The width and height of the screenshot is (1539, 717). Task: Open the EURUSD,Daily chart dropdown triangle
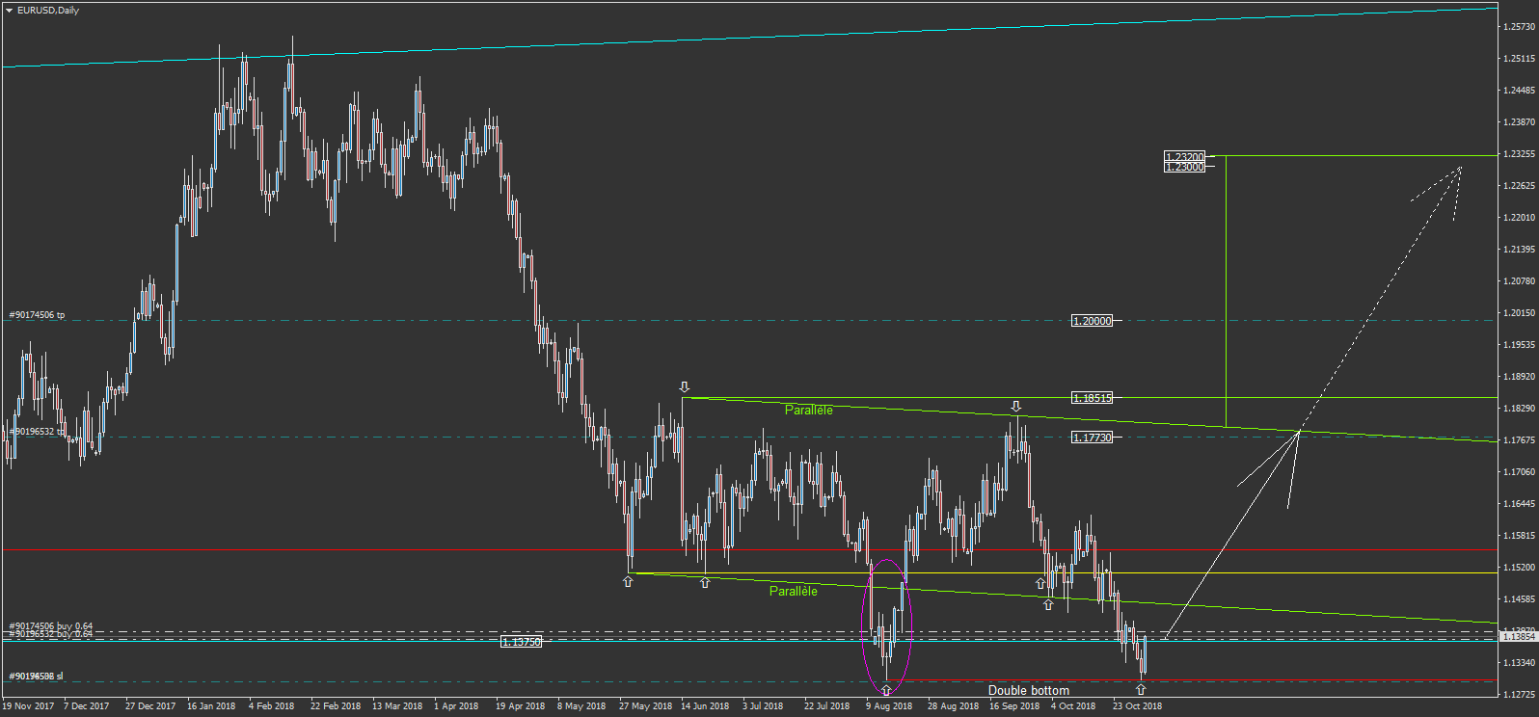click(9, 11)
